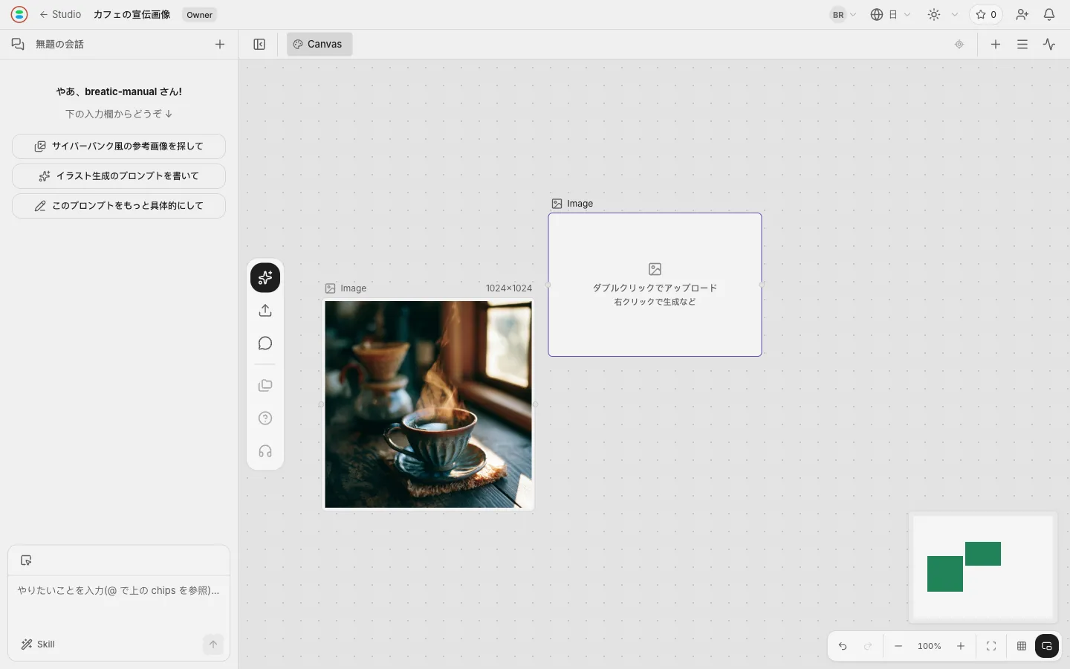Viewport: 1070px width, 669px height.
Task: Click the app logo icon
Action: coord(19,14)
